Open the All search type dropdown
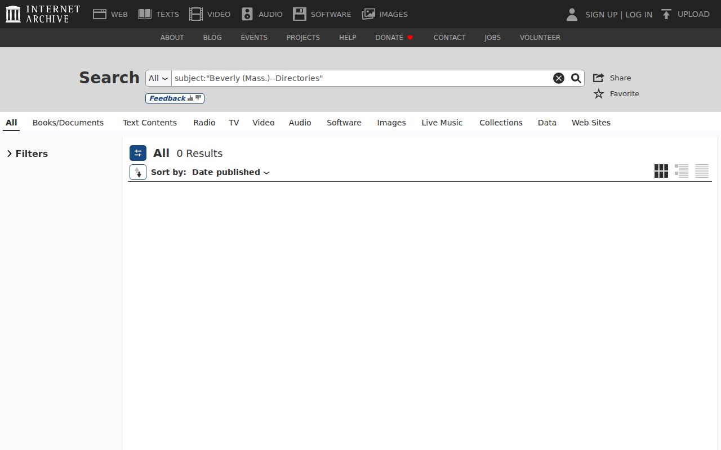The image size is (721, 450). [158, 78]
